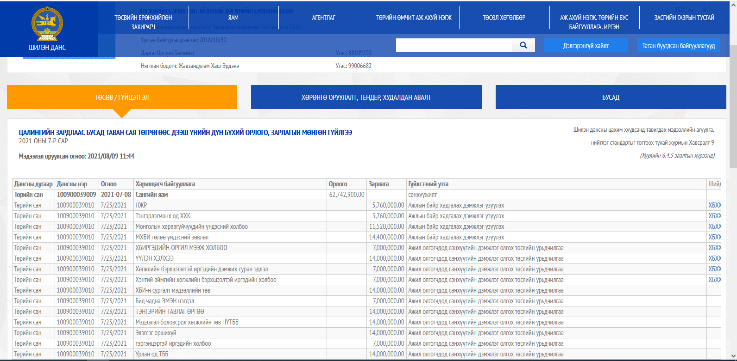Open the Яам menu item
The height and width of the screenshot is (361, 737).
[233, 18]
